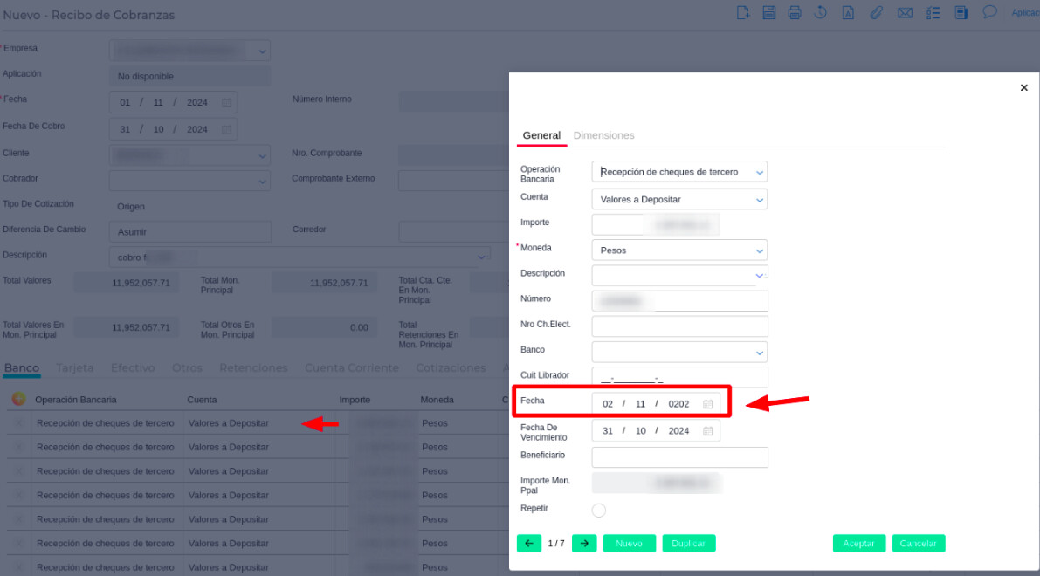Open the Cuenta dropdown in dialog
Viewport: 1040px width, 576px height.
(758, 200)
